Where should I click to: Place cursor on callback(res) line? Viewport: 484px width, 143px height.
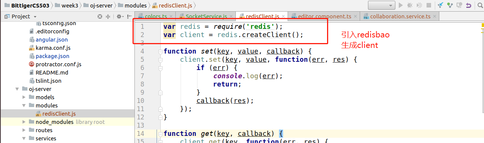click(225, 101)
